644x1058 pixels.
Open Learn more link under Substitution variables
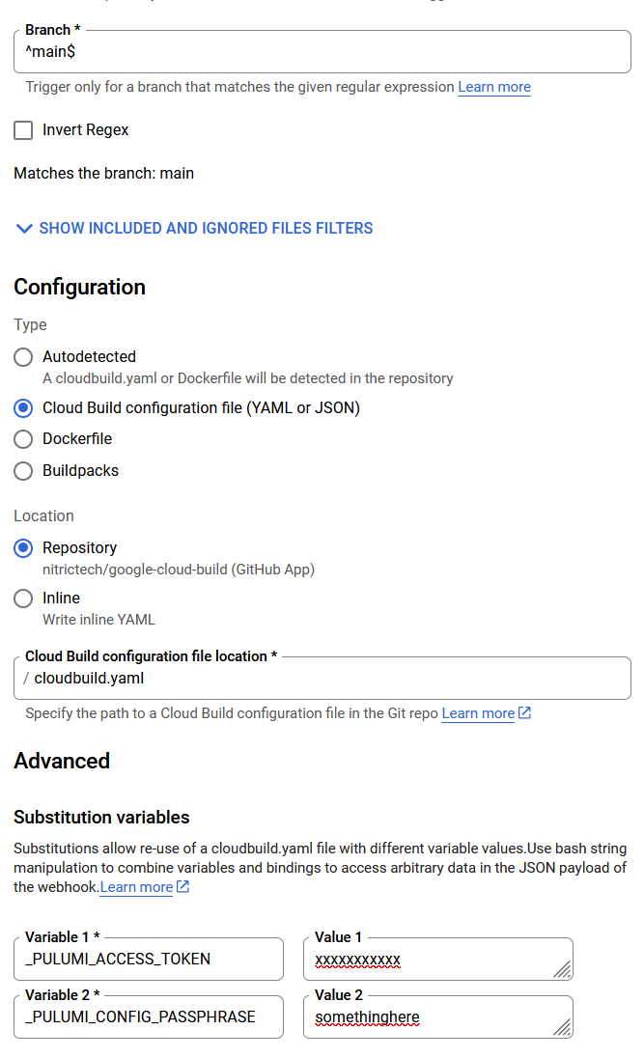coord(136,887)
